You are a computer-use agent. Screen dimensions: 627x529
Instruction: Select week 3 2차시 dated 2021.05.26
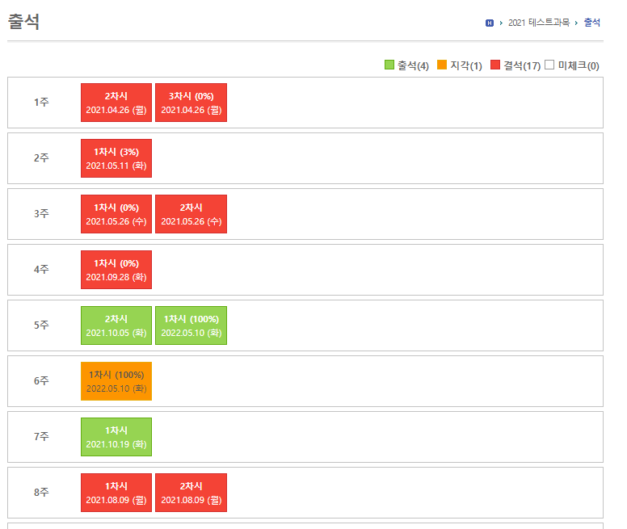pos(191,214)
